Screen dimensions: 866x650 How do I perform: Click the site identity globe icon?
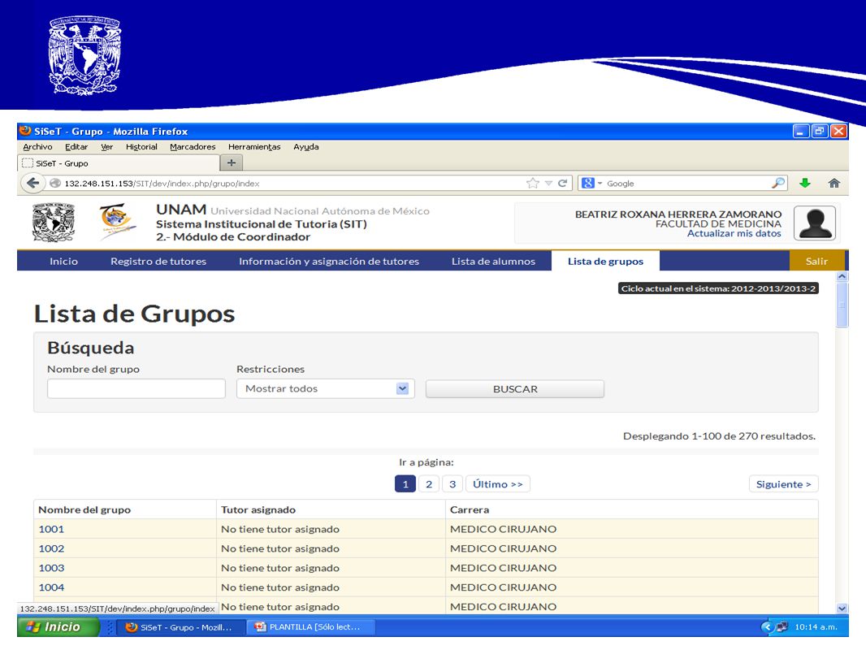pos(54,184)
